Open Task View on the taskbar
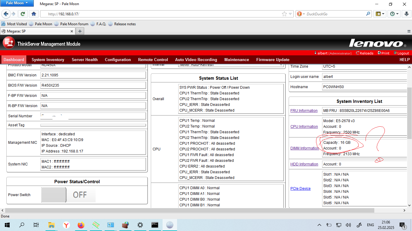Viewport: 412px width, 231px height. tap(36, 225)
